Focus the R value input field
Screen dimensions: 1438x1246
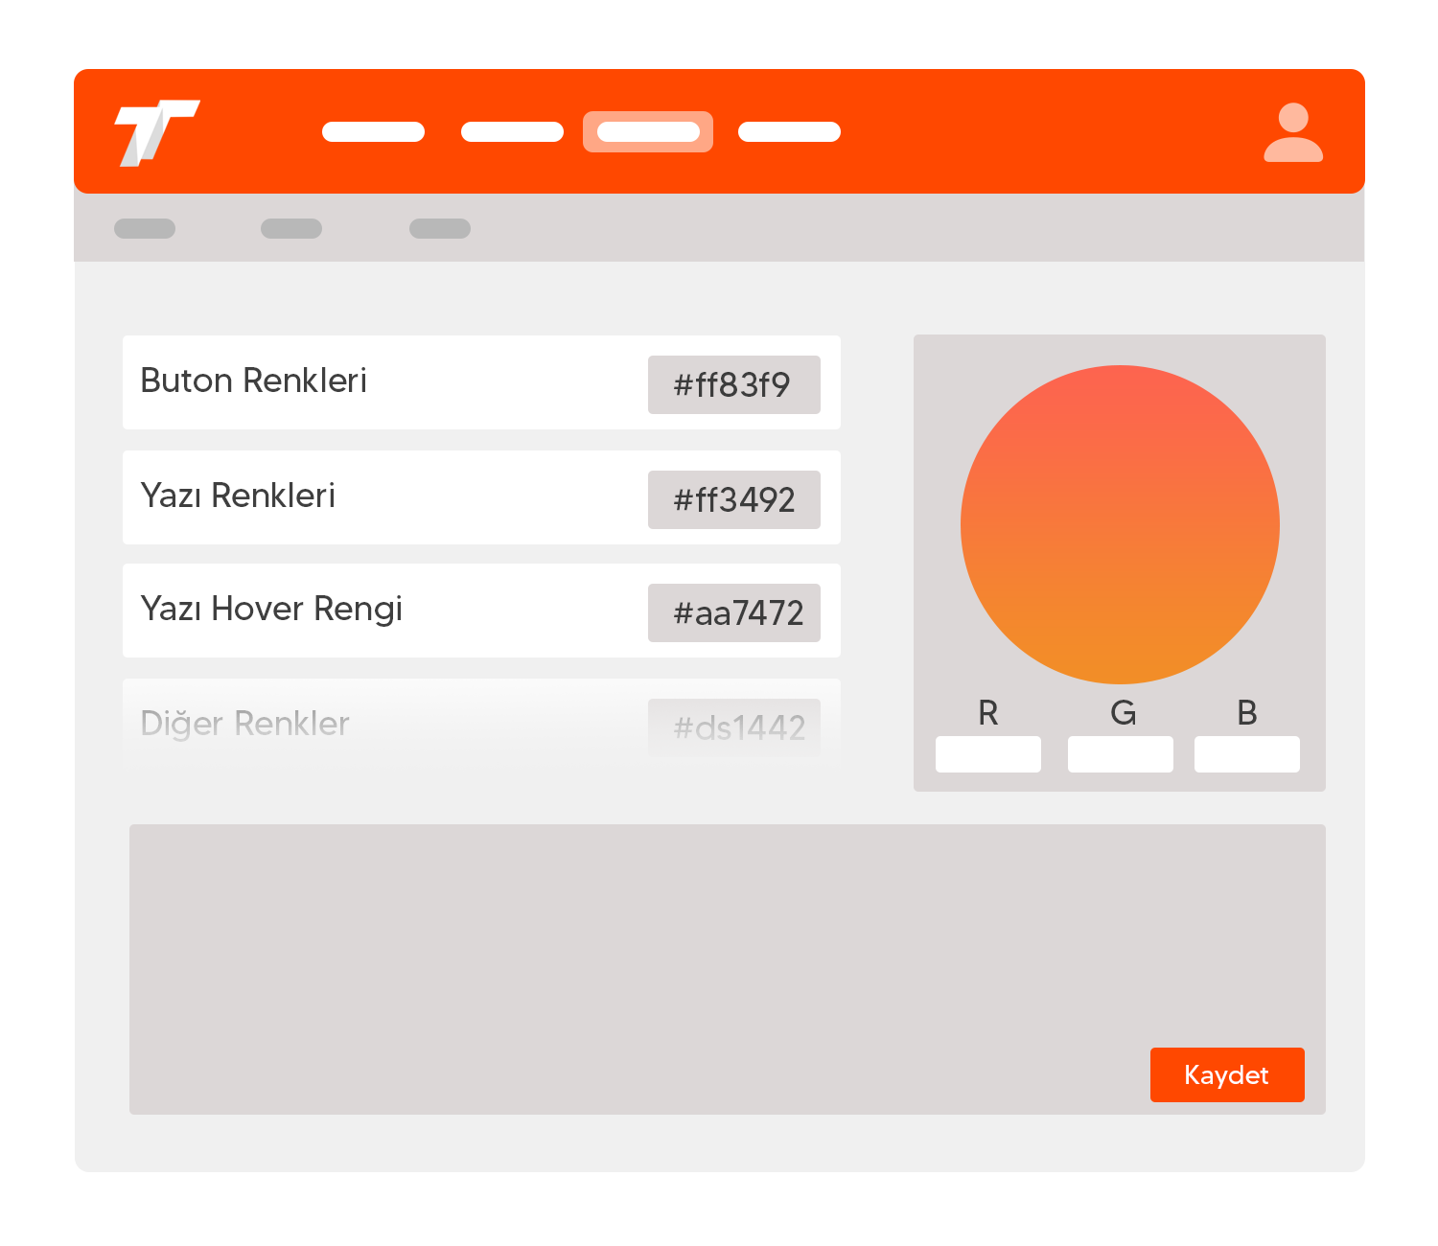coord(988,754)
